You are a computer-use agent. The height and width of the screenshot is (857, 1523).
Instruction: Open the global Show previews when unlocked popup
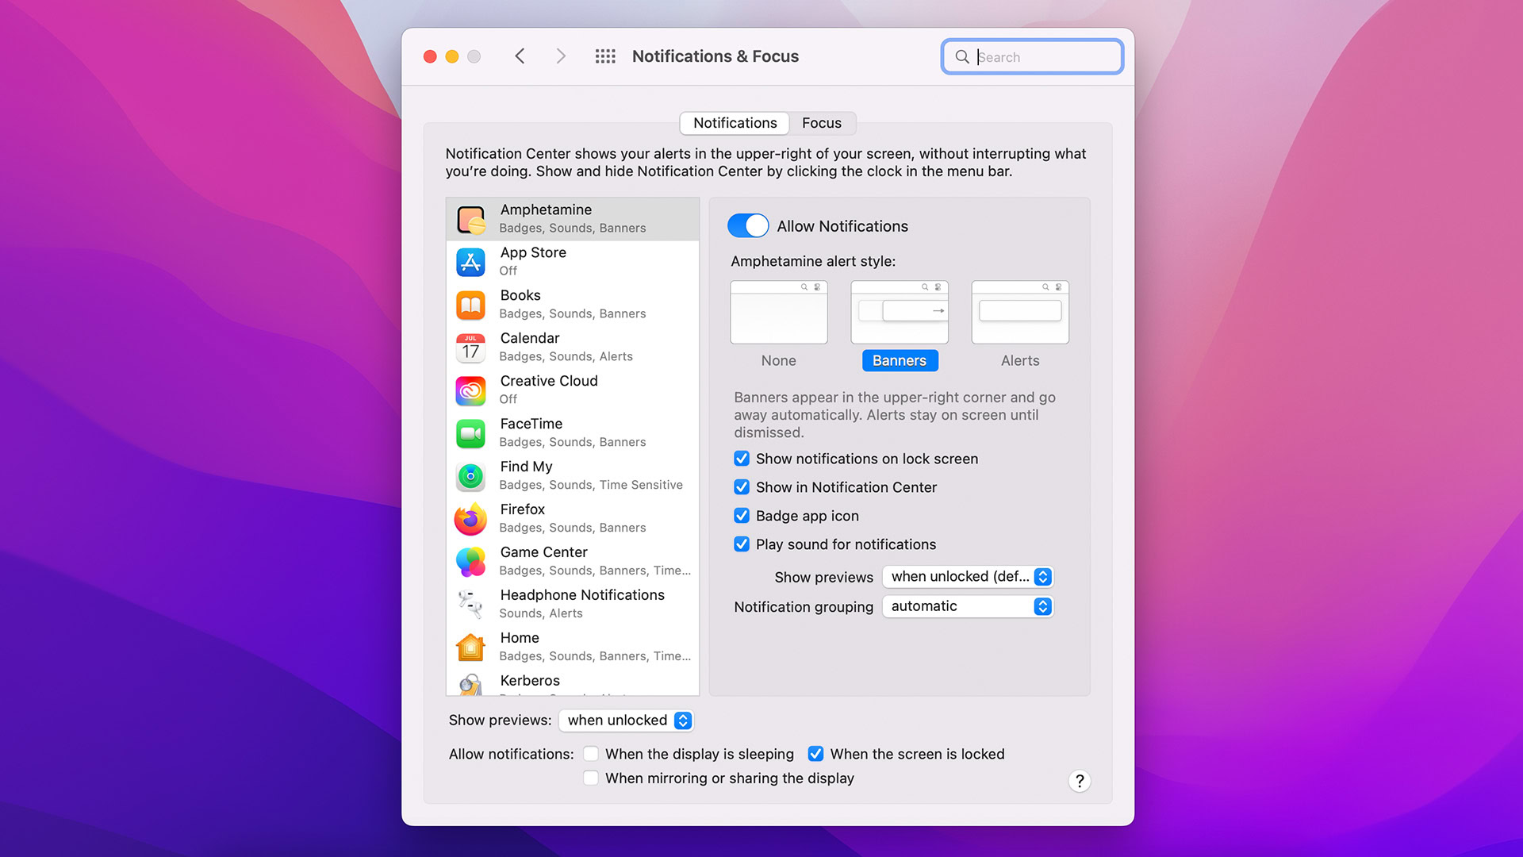(627, 721)
